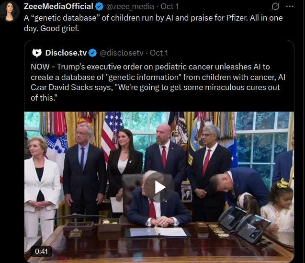Click Disclose.tv's verified checkmark badge
305x263 pixels.
pos(92,53)
